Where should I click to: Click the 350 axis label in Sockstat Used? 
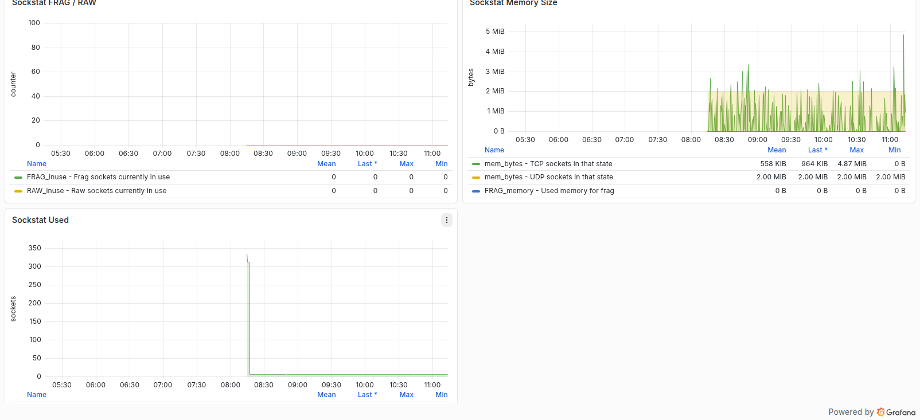pyautogui.click(x=34, y=248)
